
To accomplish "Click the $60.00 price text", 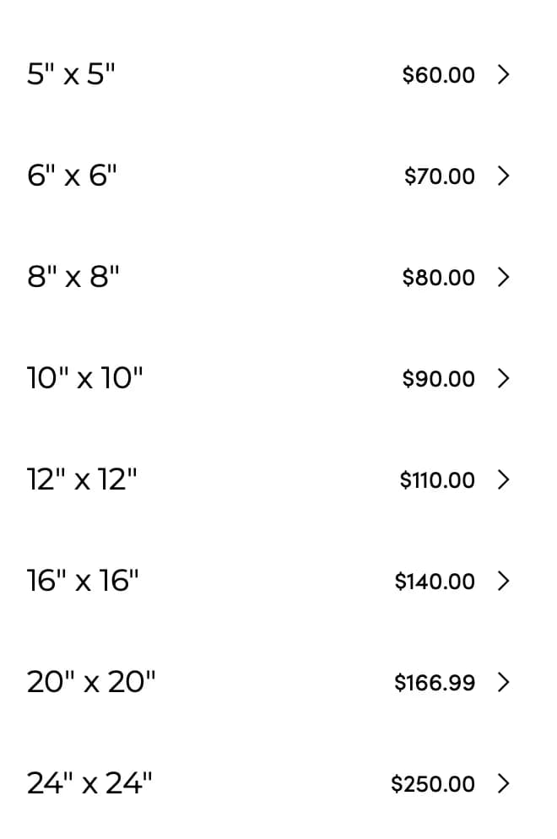I will click(439, 75).
